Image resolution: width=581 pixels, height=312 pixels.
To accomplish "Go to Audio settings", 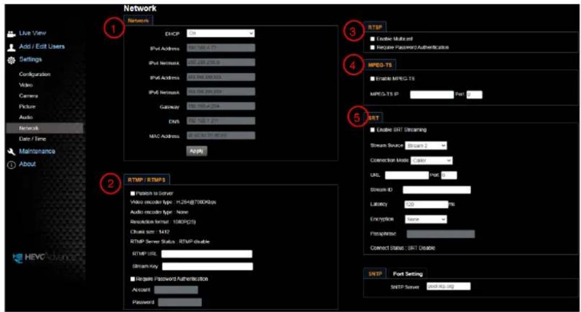I will [26, 117].
